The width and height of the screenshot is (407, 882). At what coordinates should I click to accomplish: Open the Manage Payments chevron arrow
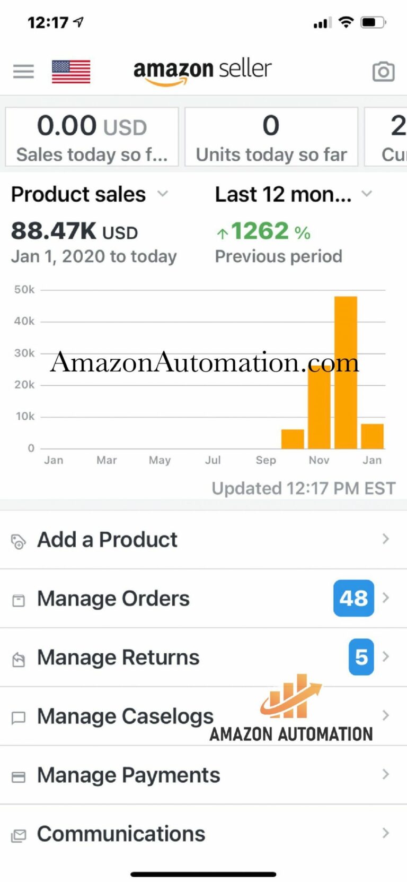[386, 774]
